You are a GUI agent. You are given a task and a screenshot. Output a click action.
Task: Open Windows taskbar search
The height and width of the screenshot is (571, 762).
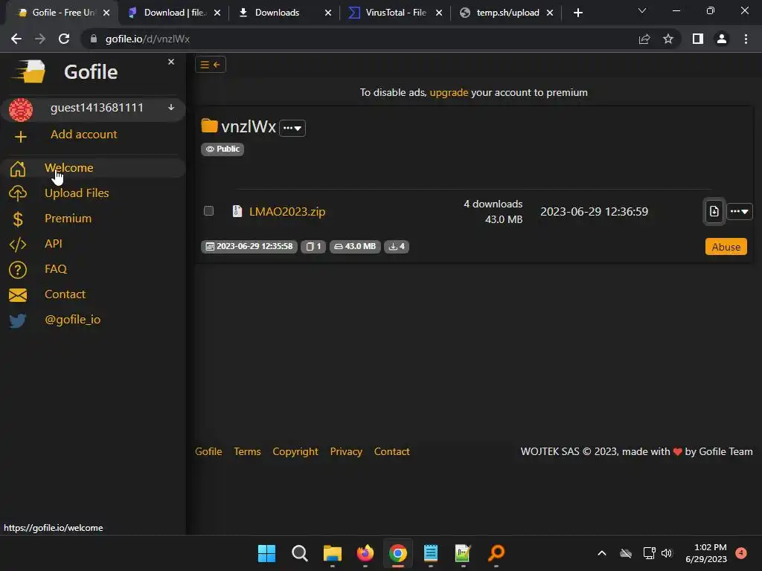click(299, 553)
